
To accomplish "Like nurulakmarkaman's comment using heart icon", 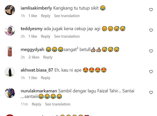I will pyautogui.click(x=151, y=92).
